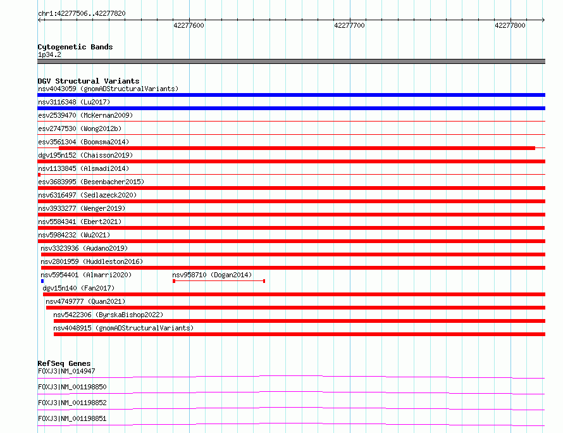
Task: Click the magenta FOXJ3 NM_014947 transcript line
Action: [x=291, y=377]
